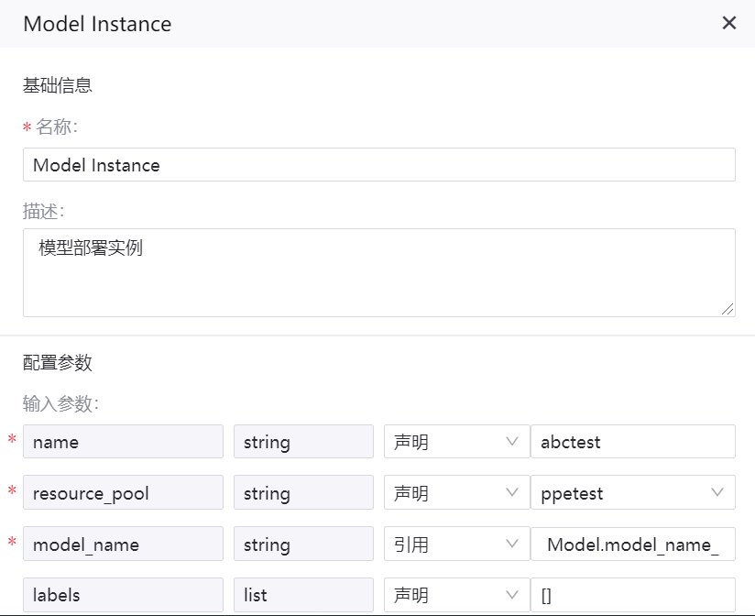Screen dimensions: 755x616
Task: Click the abctest value input
Action: pos(632,442)
